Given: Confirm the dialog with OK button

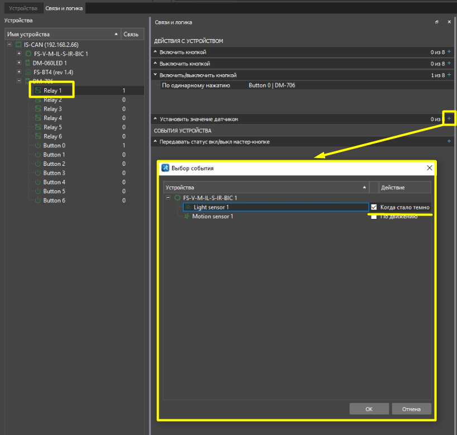Looking at the screenshot, I should tap(369, 409).
